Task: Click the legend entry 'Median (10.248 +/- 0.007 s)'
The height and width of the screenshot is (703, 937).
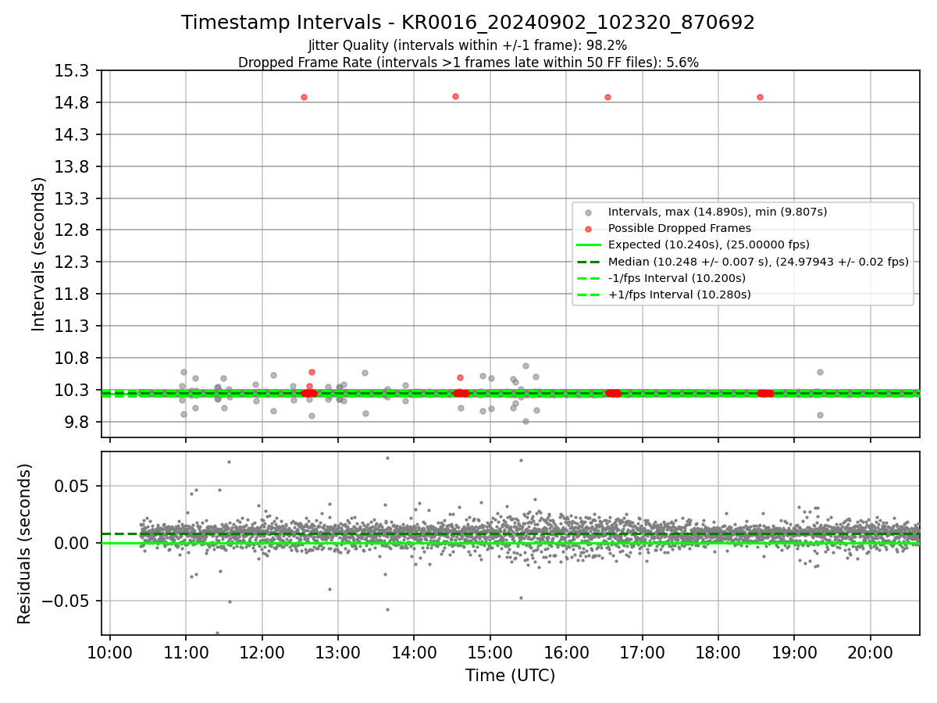Action: coord(758,262)
